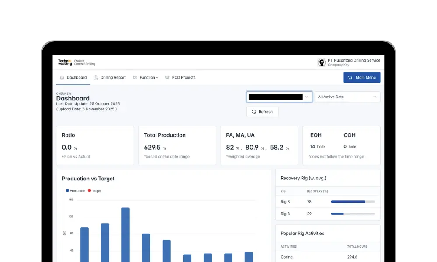Click the Dashboard home icon
Screen dimensions: 437x262
pyautogui.click(x=62, y=78)
